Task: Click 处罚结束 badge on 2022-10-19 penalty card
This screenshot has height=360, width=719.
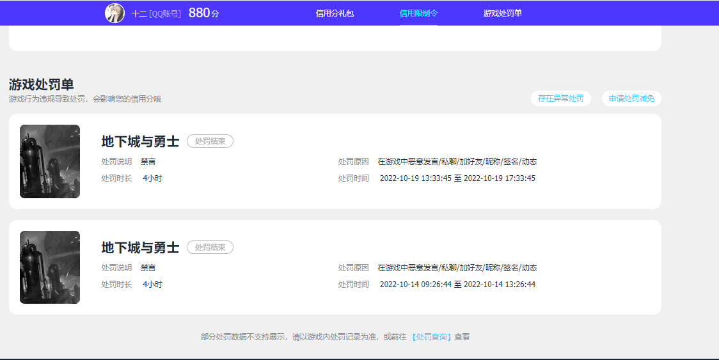Action: [210, 141]
